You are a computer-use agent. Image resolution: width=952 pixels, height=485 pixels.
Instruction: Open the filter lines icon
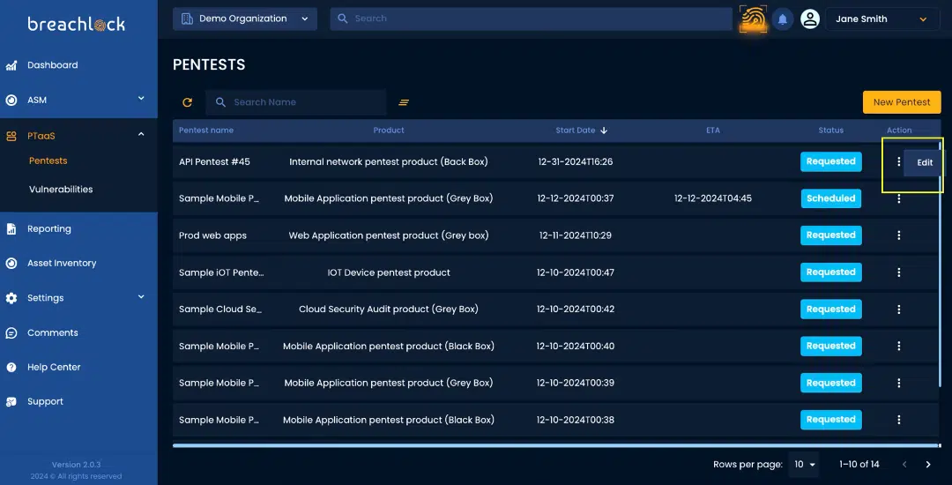click(404, 102)
